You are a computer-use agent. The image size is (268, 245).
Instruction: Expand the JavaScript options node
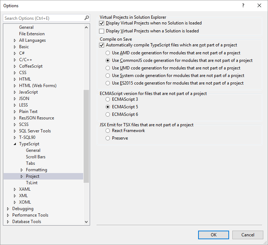click(15, 92)
